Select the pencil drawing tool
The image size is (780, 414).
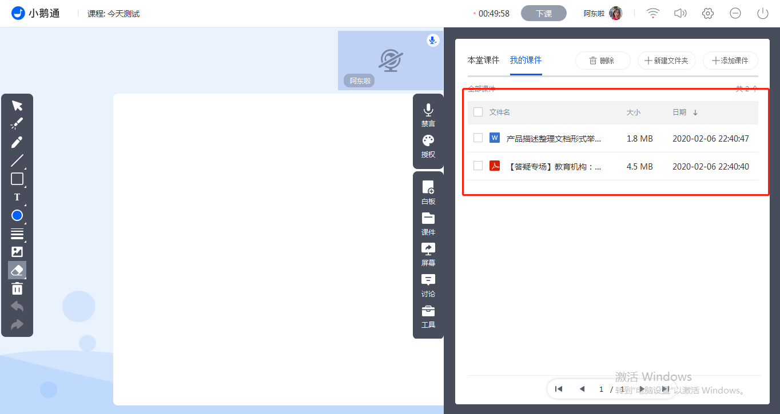(17, 142)
